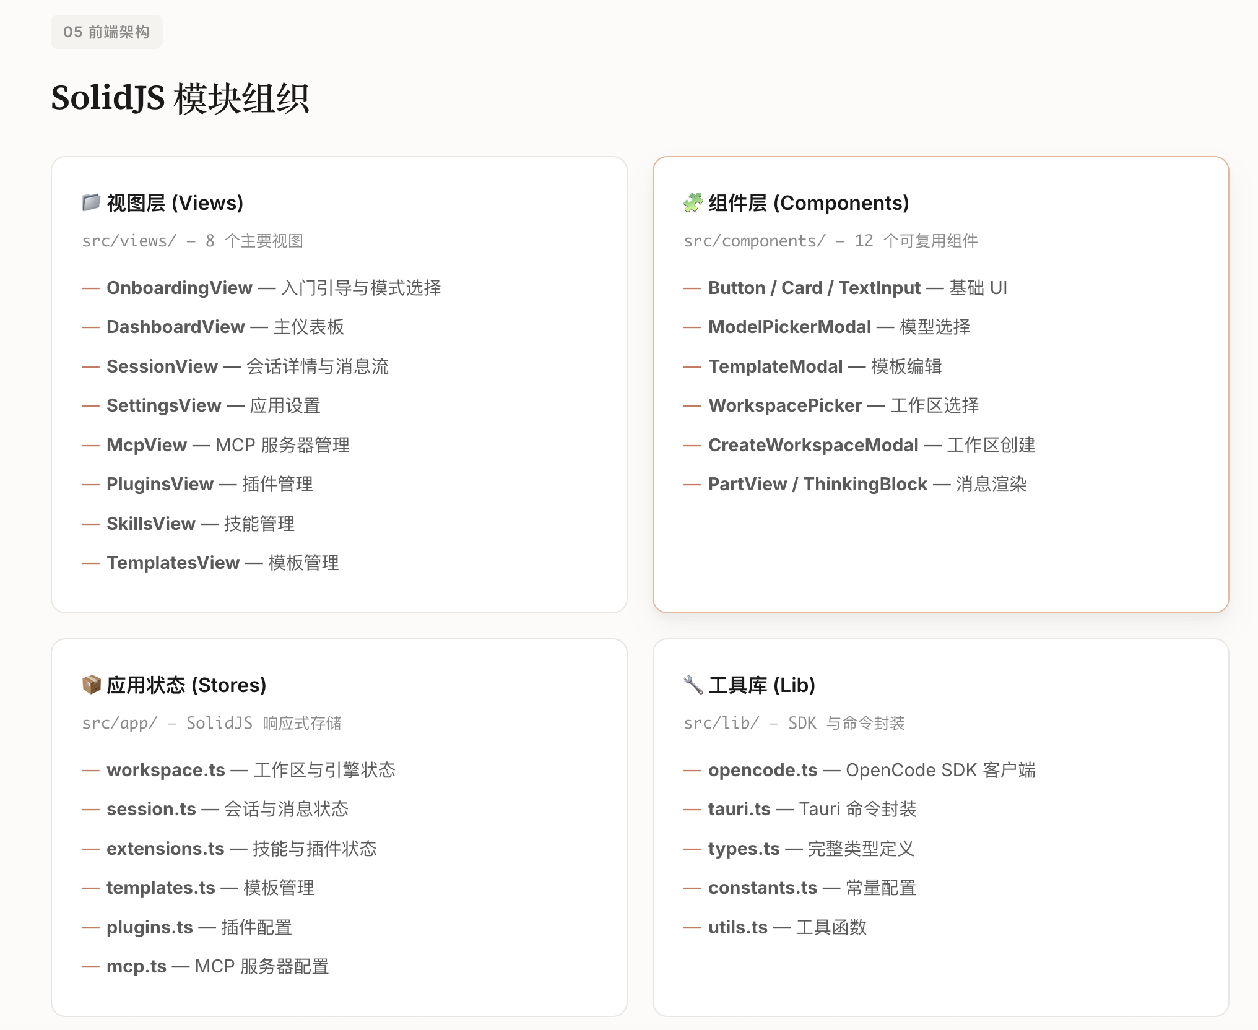1258x1030 pixels.
Task: Click the SolidJS 模块组织 heading
Action: [180, 98]
